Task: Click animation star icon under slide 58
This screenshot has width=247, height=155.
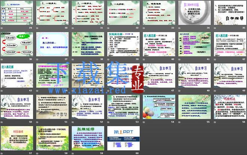Action: pyautogui.click(x=37, y=154)
